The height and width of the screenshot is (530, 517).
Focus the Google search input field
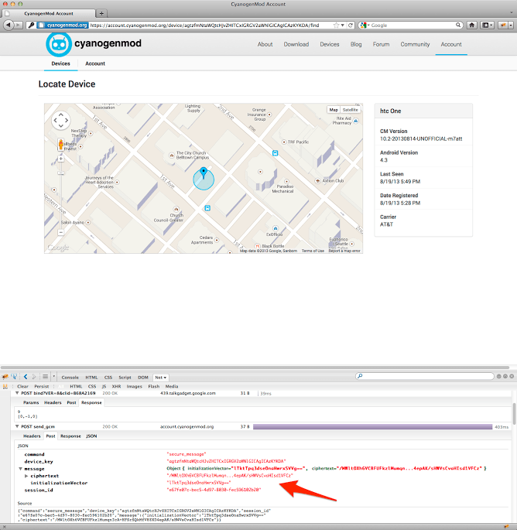[412, 25]
